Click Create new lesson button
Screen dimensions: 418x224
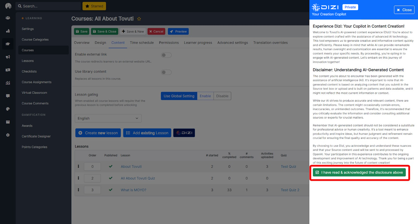point(98,133)
